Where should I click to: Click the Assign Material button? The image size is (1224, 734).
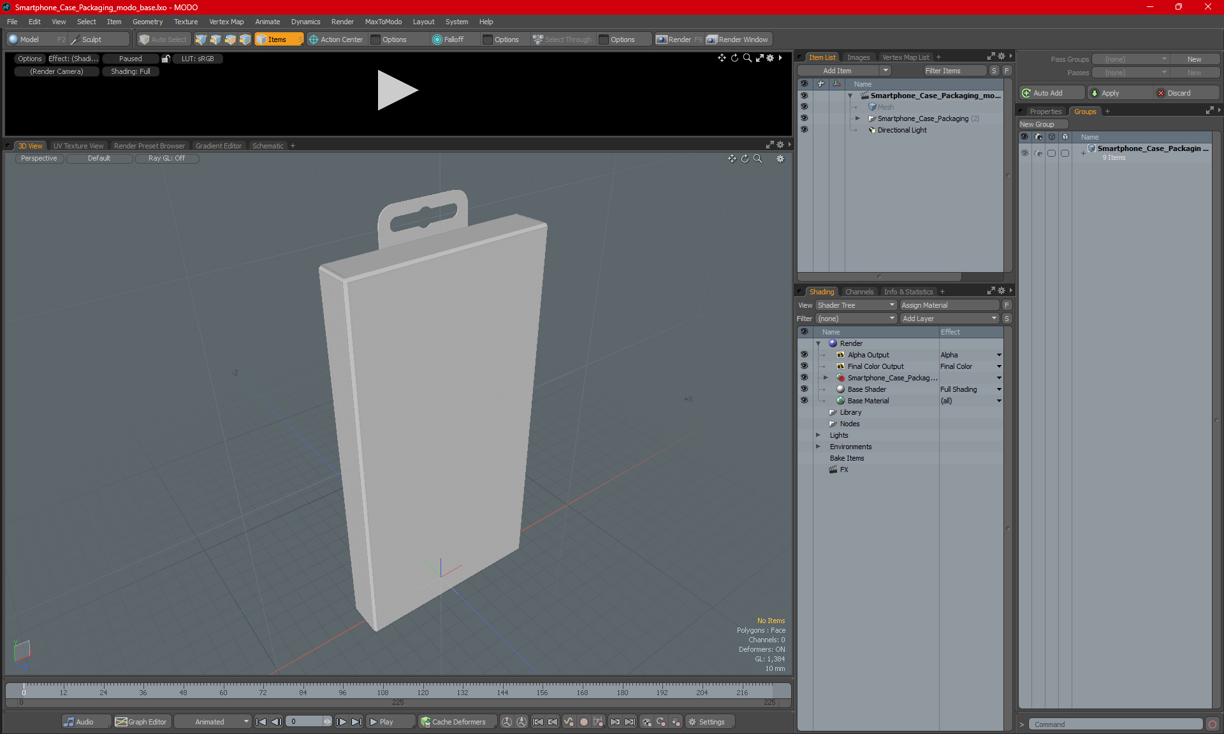pyautogui.click(x=949, y=305)
